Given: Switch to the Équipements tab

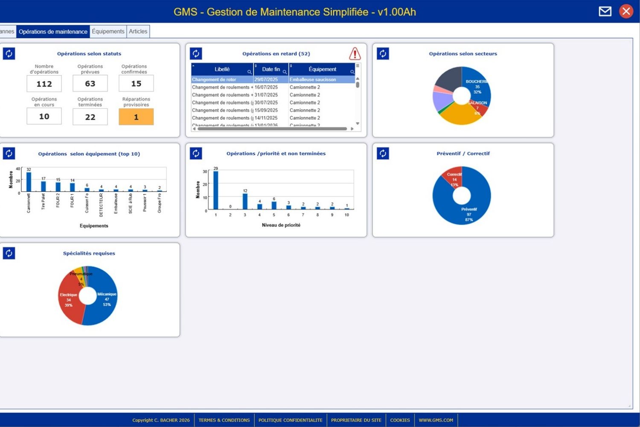Looking at the screenshot, I should pos(108,32).
